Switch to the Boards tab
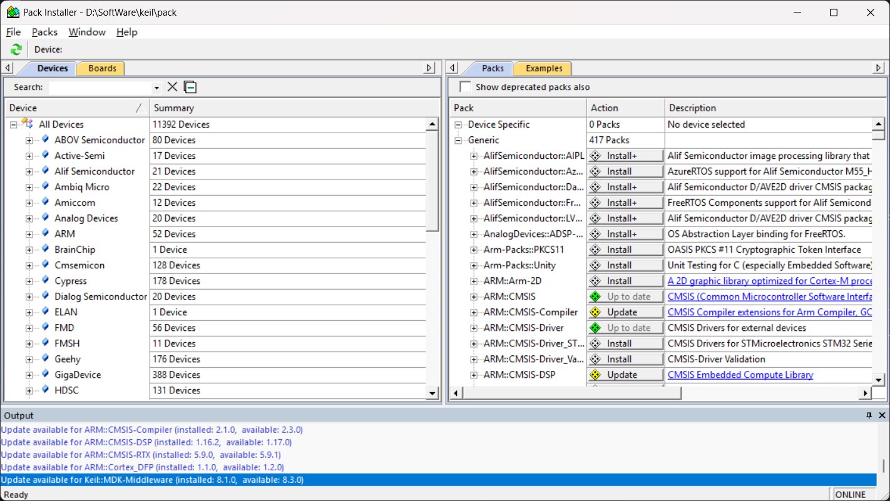 pos(102,68)
